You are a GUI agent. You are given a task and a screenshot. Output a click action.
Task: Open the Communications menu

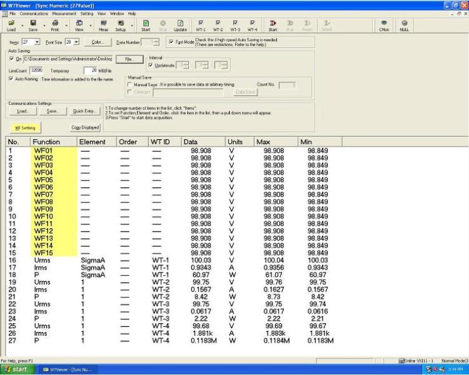point(33,13)
